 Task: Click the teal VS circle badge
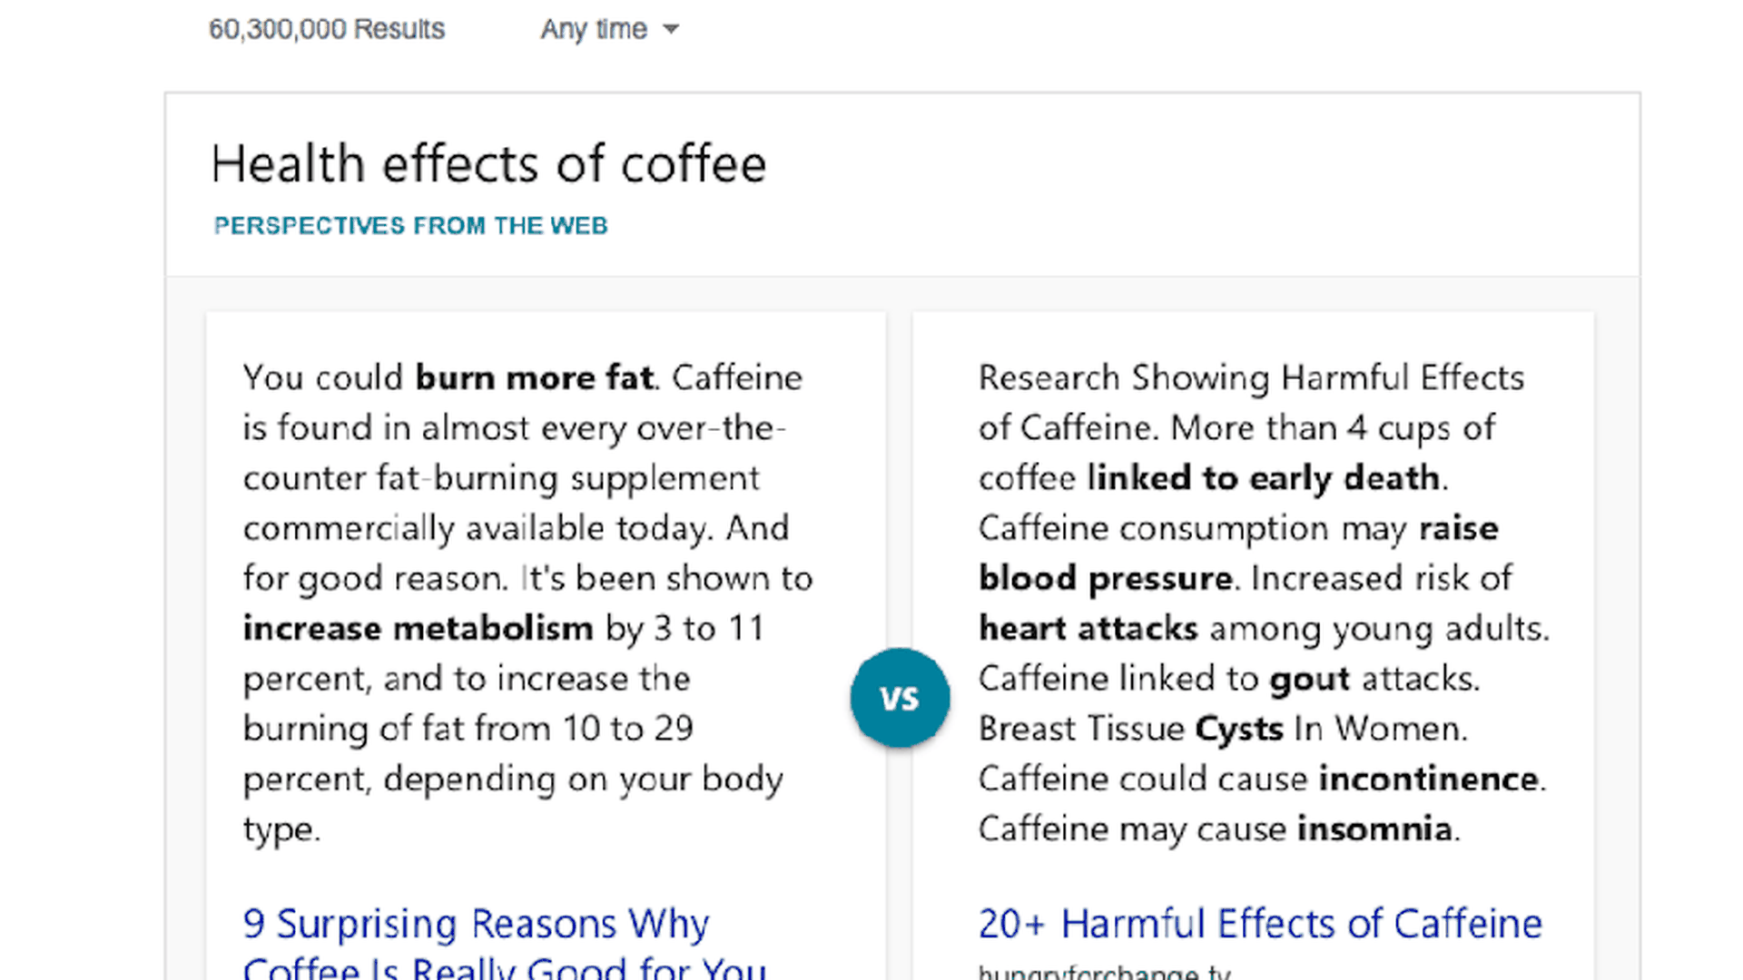pos(900,698)
